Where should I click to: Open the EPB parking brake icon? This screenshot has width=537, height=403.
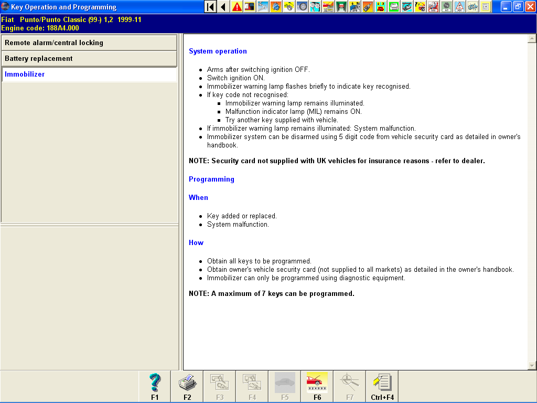pyautogui.click(x=355, y=6)
